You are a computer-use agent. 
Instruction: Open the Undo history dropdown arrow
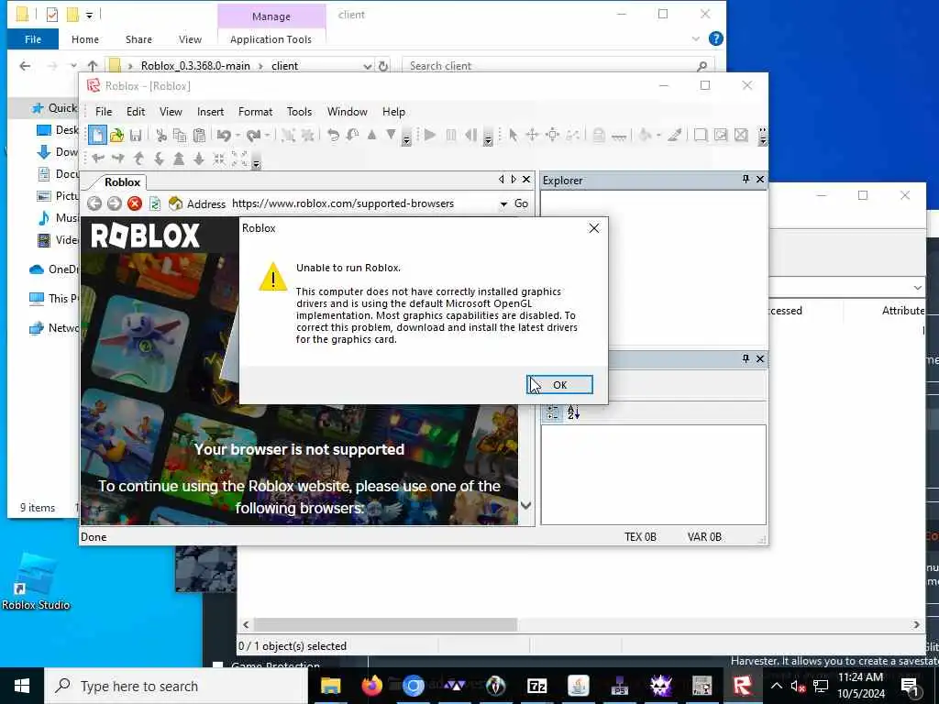coord(238,136)
